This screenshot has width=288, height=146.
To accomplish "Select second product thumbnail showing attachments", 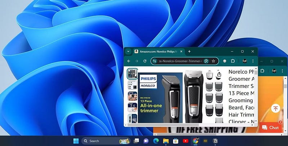I will (132, 85).
